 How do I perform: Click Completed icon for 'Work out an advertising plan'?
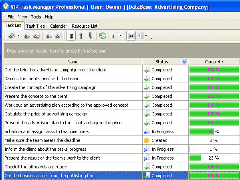coord(147,105)
